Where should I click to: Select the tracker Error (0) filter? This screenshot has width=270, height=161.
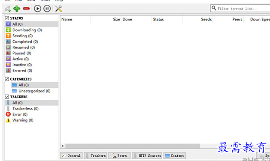32,114
